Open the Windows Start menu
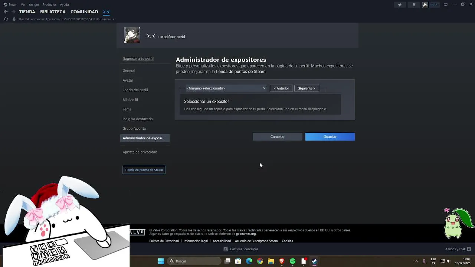Image resolution: width=475 pixels, height=267 pixels. (161, 261)
